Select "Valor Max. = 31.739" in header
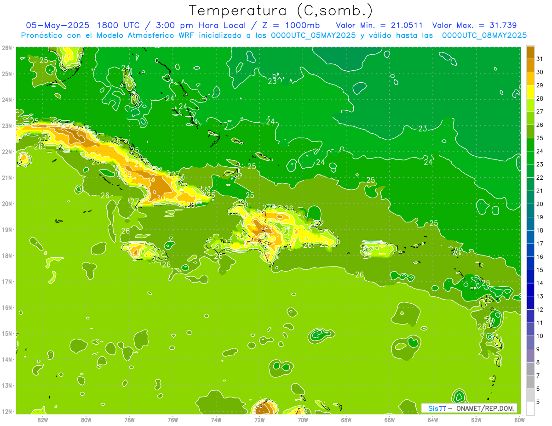Screen dimensions: 552x426 point(474,25)
